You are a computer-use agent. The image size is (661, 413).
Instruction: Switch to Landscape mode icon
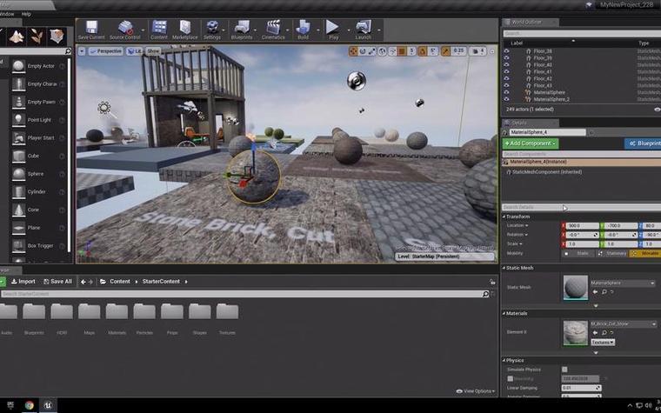point(17,37)
